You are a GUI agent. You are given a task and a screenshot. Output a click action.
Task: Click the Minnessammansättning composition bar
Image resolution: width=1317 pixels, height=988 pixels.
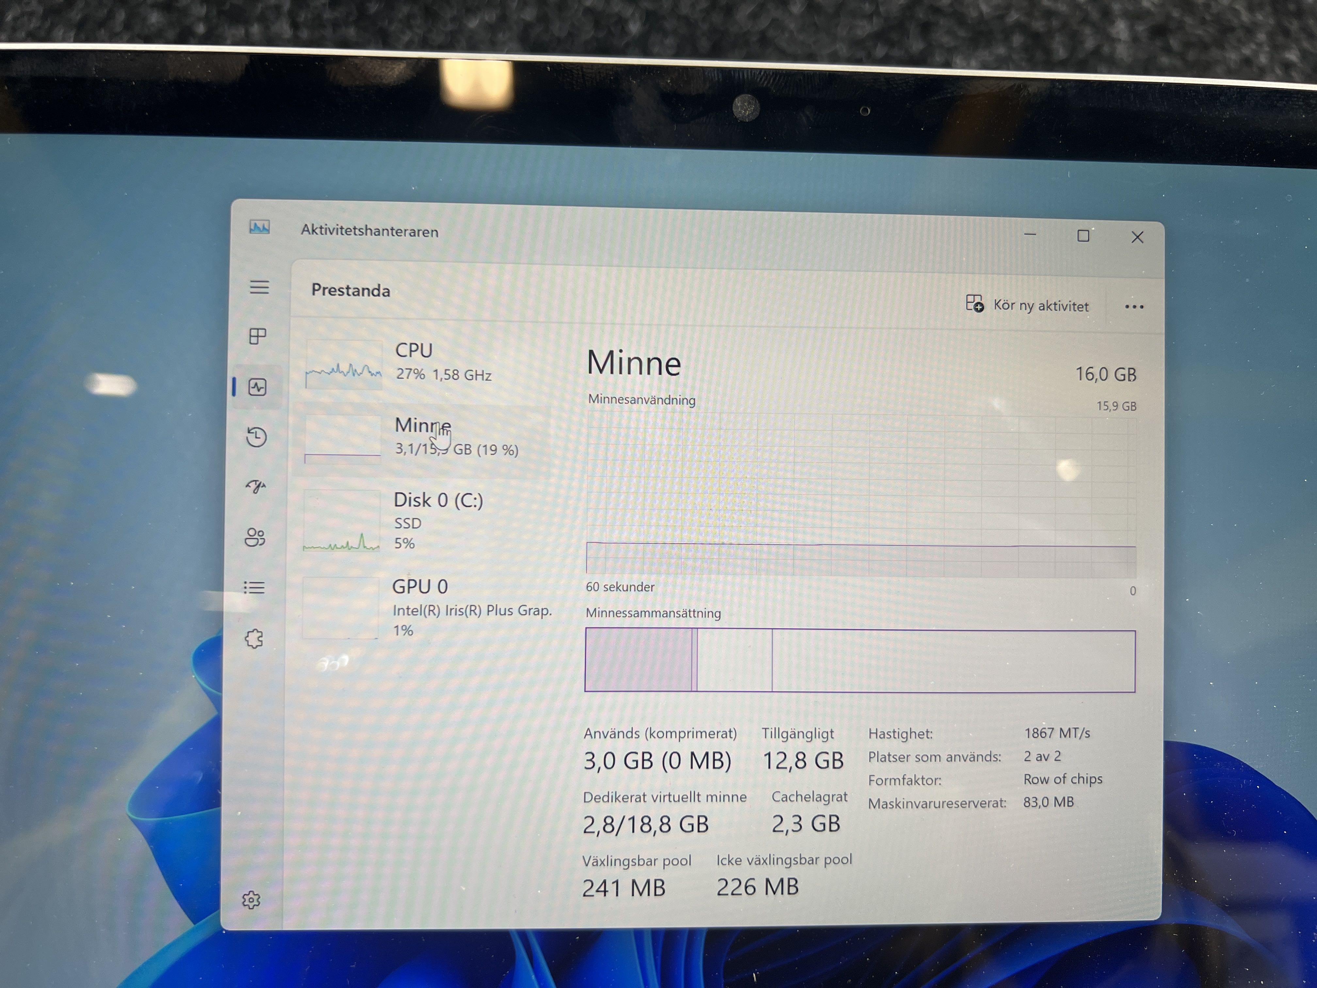tap(860, 660)
